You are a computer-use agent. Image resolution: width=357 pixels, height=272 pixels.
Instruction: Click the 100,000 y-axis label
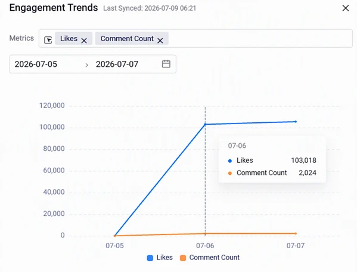tap(52, 127)
